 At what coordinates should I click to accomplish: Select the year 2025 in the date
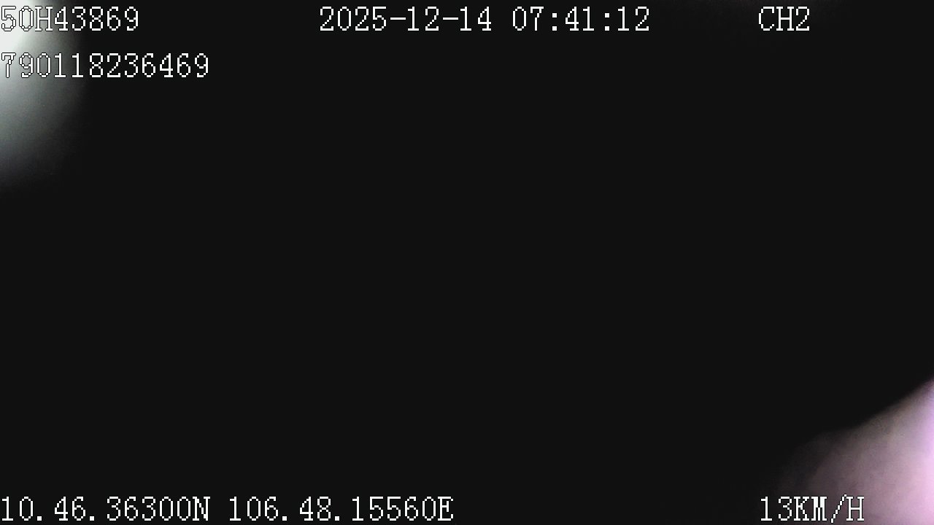(353, 20)
